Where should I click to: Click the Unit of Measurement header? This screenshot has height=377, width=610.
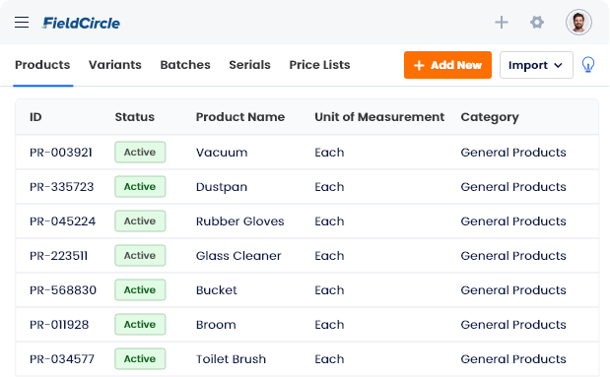click(x=379, y=117)
